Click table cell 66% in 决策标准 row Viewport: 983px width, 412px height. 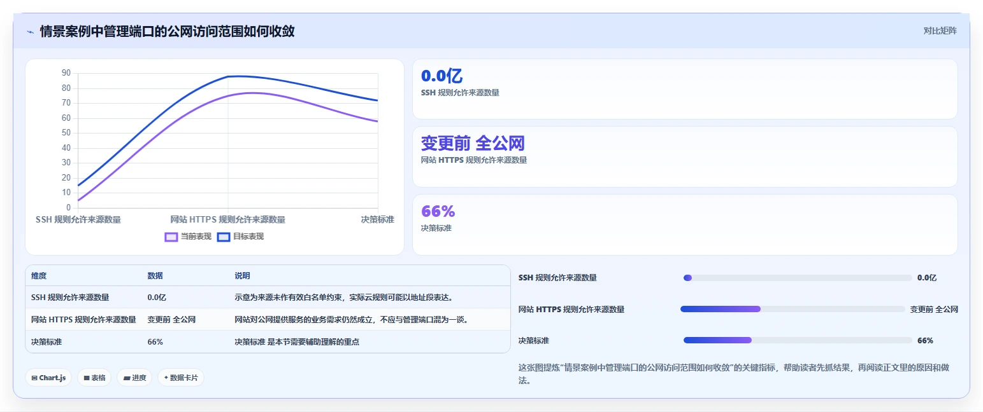155,342
